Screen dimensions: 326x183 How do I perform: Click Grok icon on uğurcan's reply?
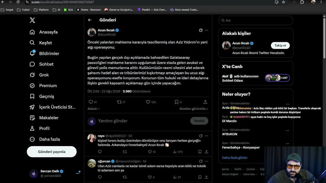[201, 161]
